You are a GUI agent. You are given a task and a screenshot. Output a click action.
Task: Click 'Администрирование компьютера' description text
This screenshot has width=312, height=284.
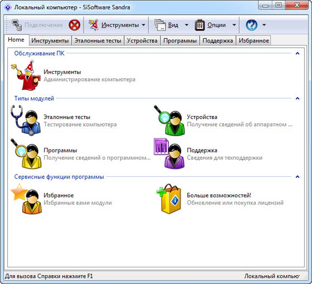click(x=90, y=79)
